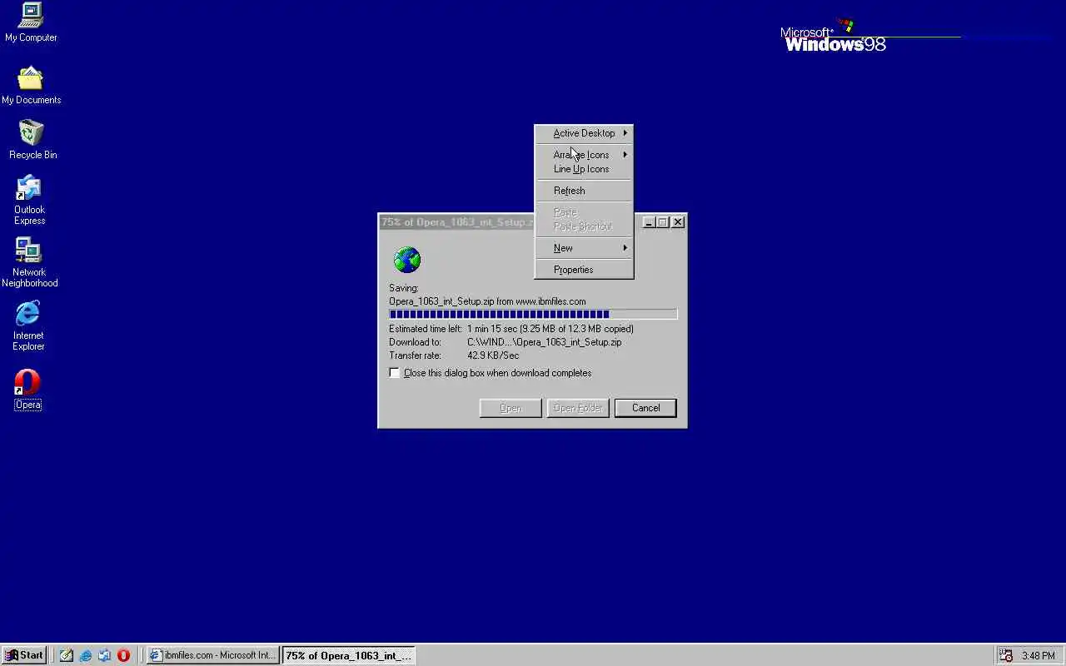Launch Opera from quick launch bar
The width and height of the screenshot is (1066, 666).
pos(123,655)
